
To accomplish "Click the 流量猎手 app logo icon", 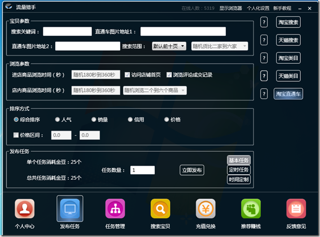I will click(x=9, y=7).
